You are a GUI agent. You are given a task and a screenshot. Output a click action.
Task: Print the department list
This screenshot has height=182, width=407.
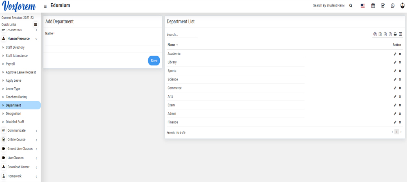tap(395, 35)
